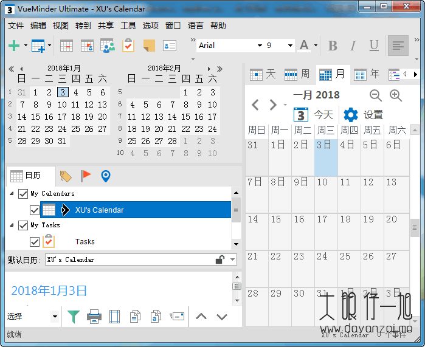Click the align left text icon
This screenshot has width=425, height=347.
pos(398,46)
